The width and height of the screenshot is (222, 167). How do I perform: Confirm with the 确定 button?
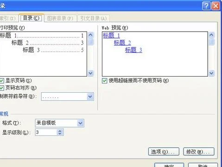tap(169, 165)
